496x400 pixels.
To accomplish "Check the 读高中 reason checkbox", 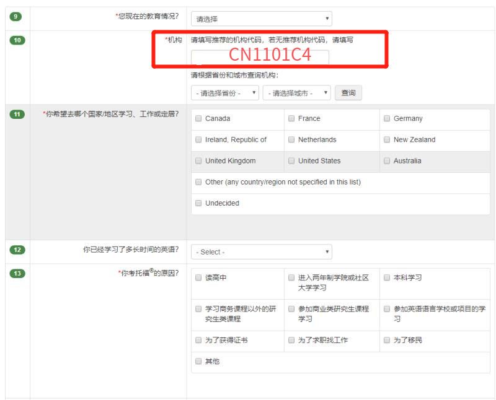I will [x=198, y=278].
